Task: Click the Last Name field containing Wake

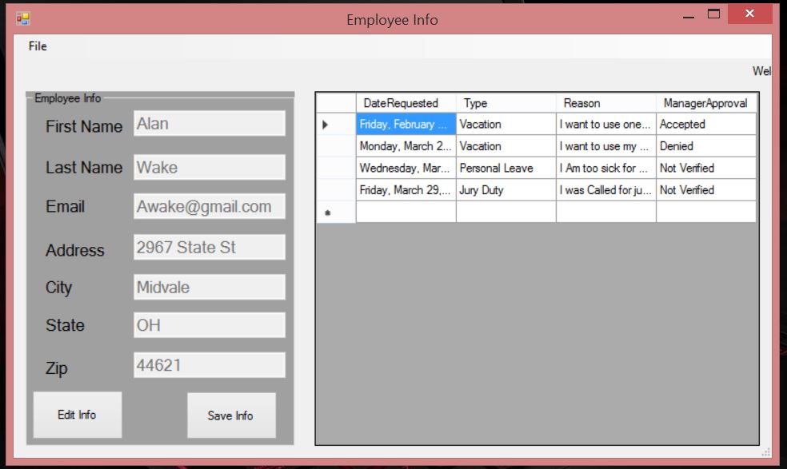Action: click(209, 167)
